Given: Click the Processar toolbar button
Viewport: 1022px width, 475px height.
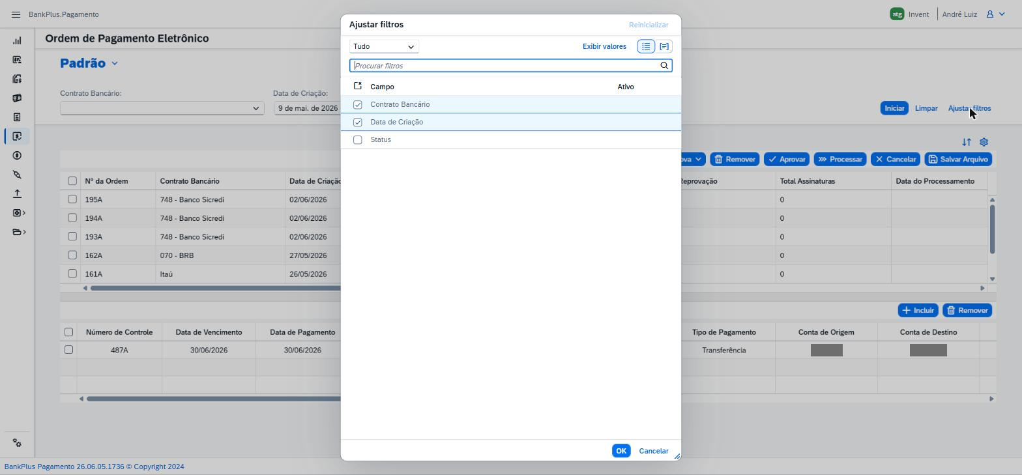Looking at the screenshot, I should (840, 159).
